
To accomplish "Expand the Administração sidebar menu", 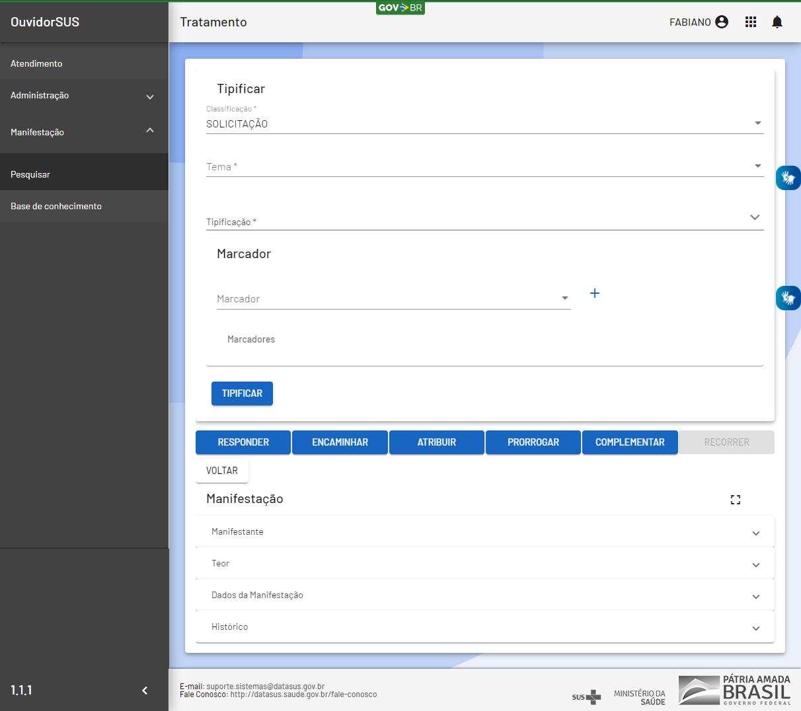I will coord(84,96).
